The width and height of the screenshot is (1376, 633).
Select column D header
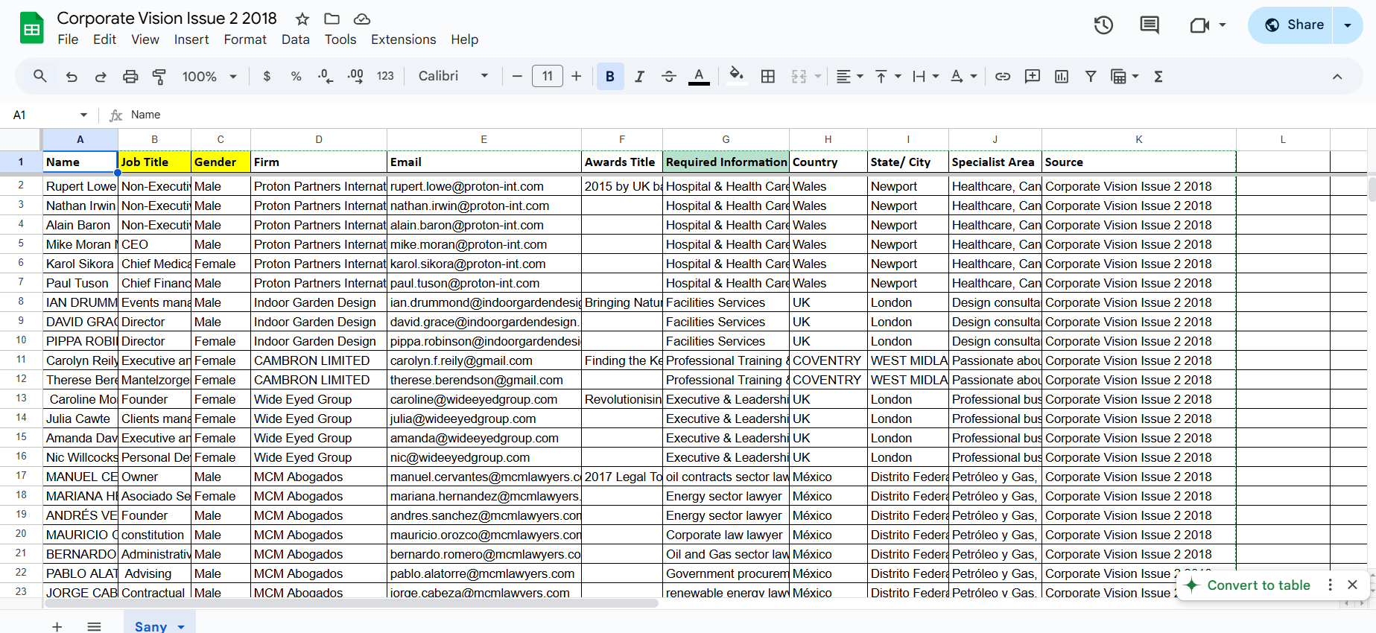(319, 139)
